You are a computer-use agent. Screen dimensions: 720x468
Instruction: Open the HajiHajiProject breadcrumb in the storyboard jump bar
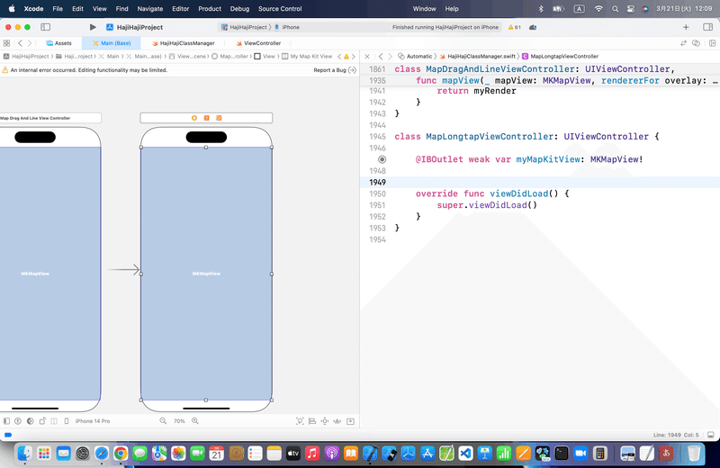coord(26,57)
